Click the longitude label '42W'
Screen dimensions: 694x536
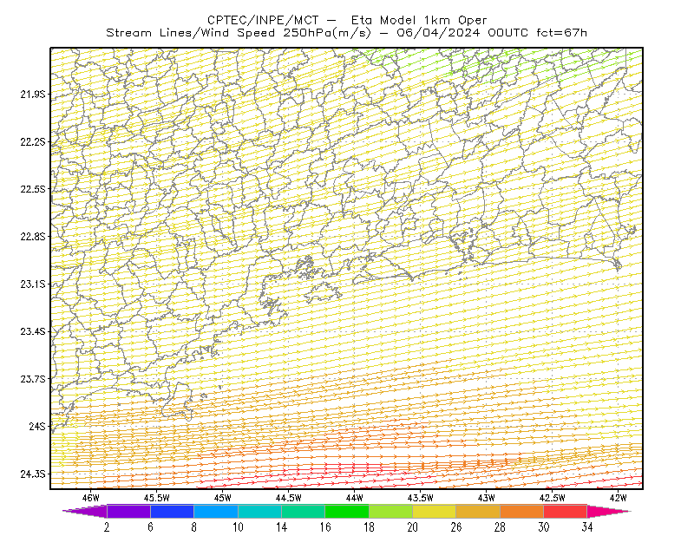[619, 498]
